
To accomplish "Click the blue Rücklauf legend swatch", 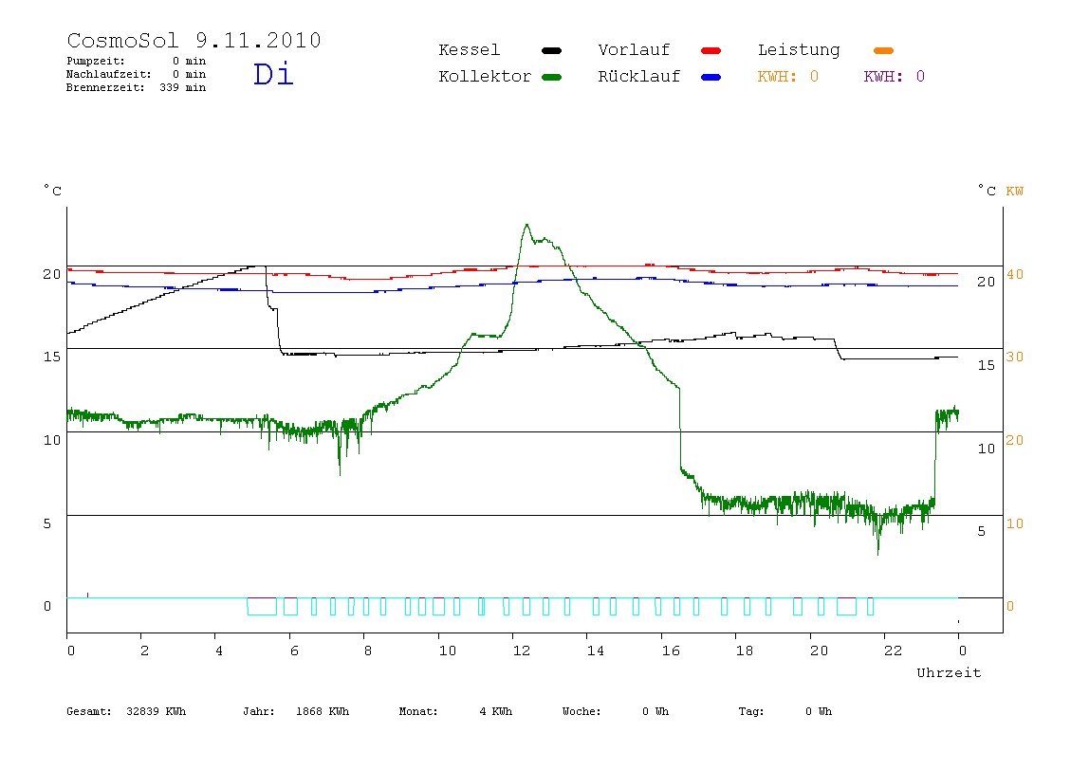I will pos(711,77).
